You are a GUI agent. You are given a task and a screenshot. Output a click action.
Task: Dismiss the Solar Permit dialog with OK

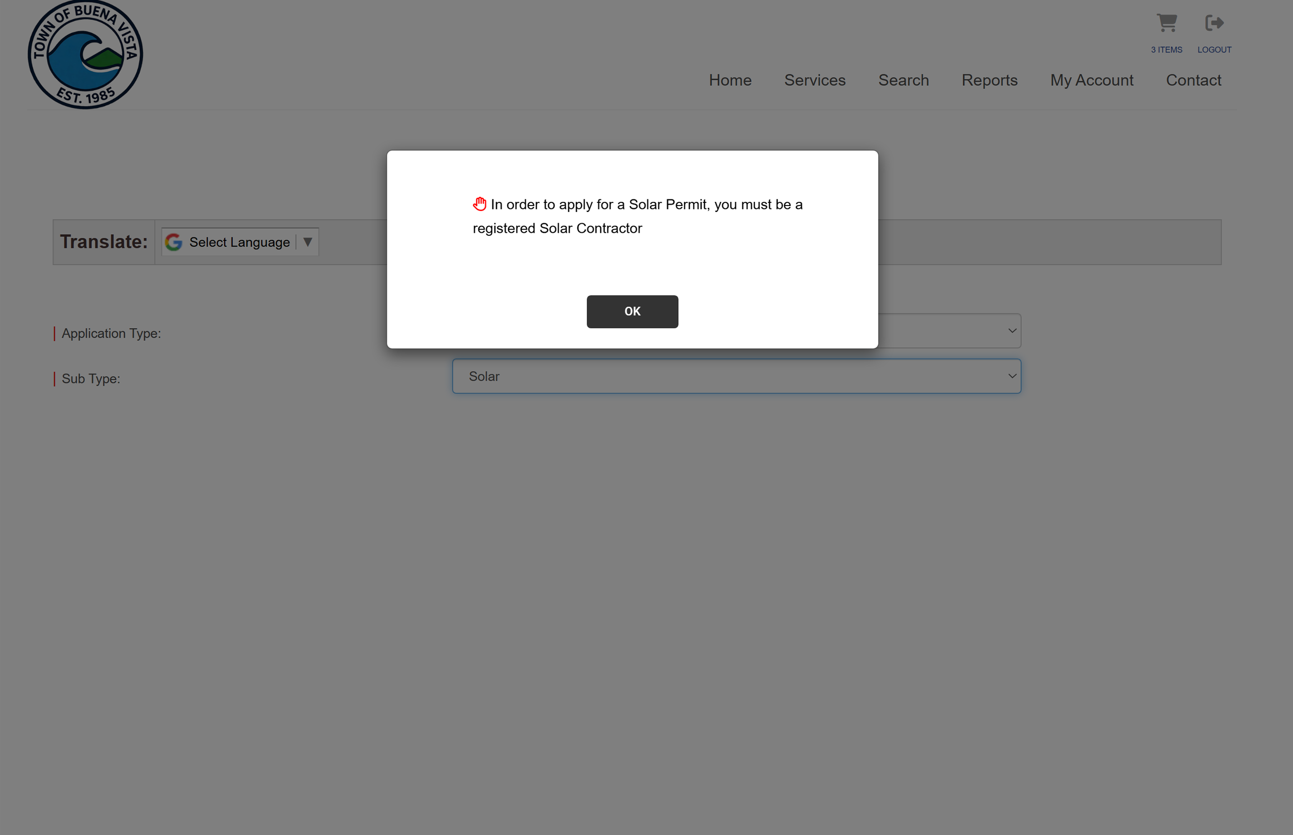632,311
